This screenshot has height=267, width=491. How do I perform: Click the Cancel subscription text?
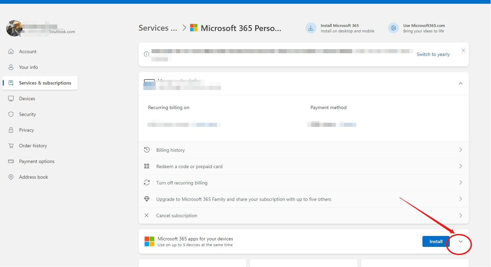pyautogui.click(x=177, y=216)
